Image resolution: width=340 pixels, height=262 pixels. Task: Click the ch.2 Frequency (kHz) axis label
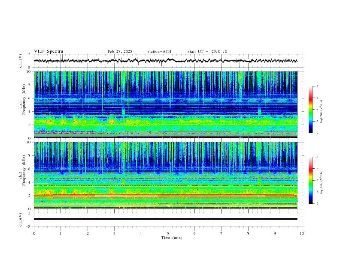[22, 170]
